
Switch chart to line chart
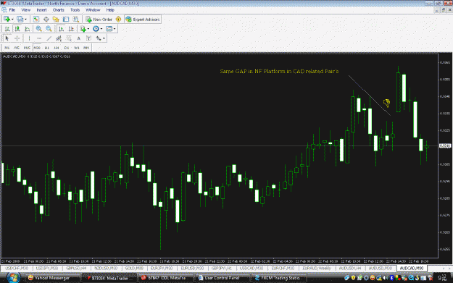[27, 29]
